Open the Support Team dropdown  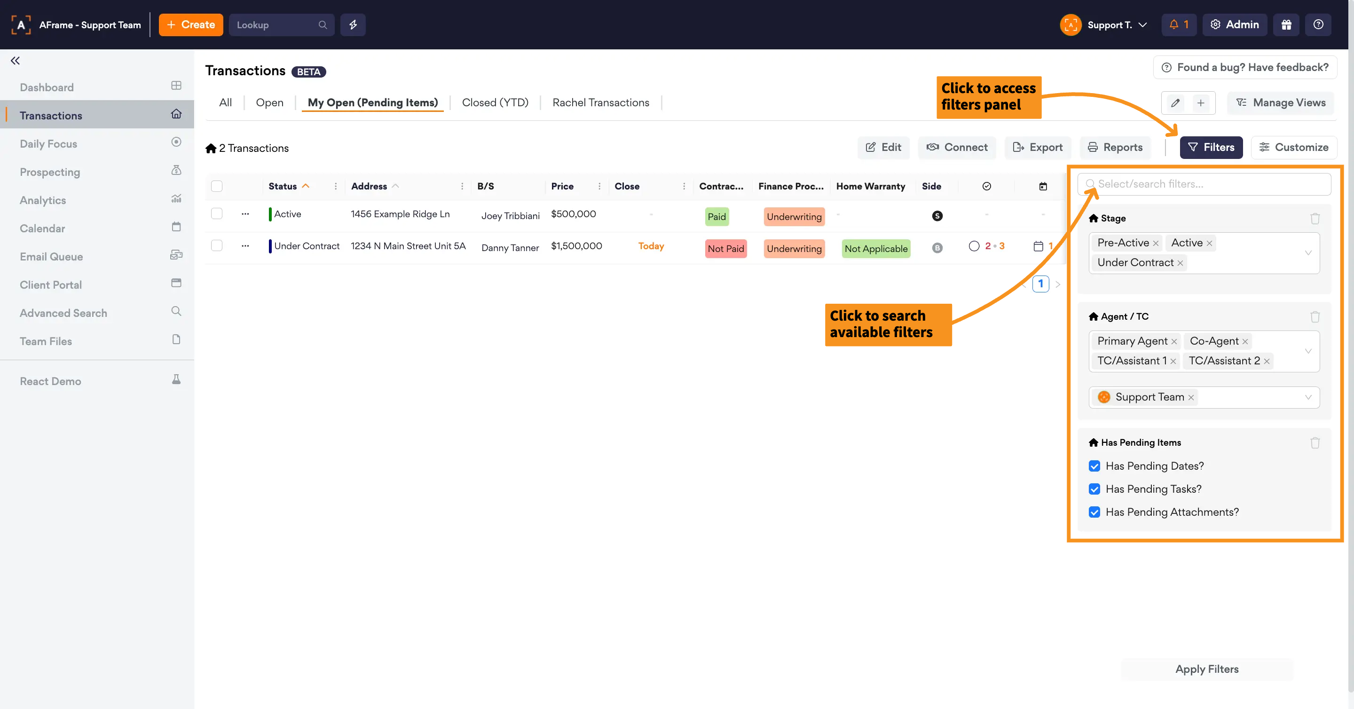tap(1308, 397)
